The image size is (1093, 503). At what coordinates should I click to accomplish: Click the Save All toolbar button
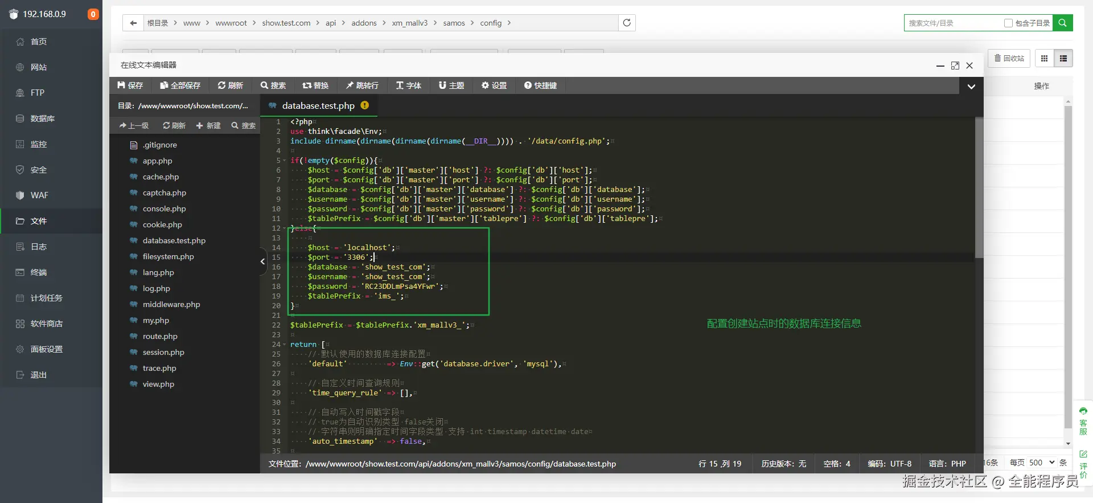pyautogui.click(x=180, y=85)
